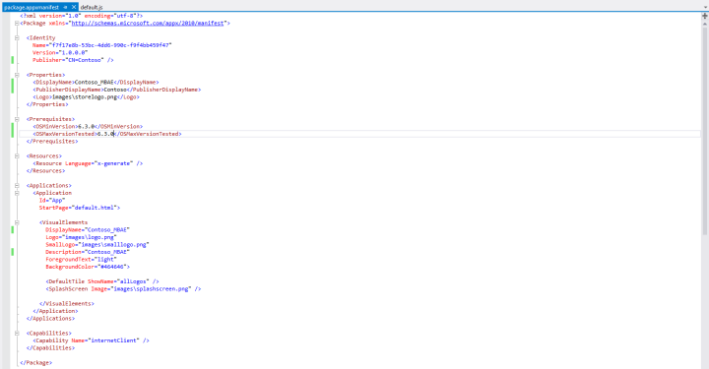
Task: Close the package.appxmanifest tab
Action: [x=74, y=7]
